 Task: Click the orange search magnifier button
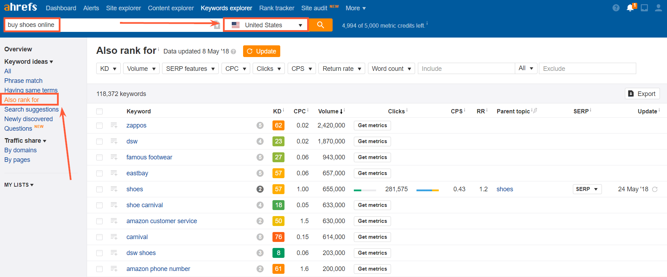(321, 25)
